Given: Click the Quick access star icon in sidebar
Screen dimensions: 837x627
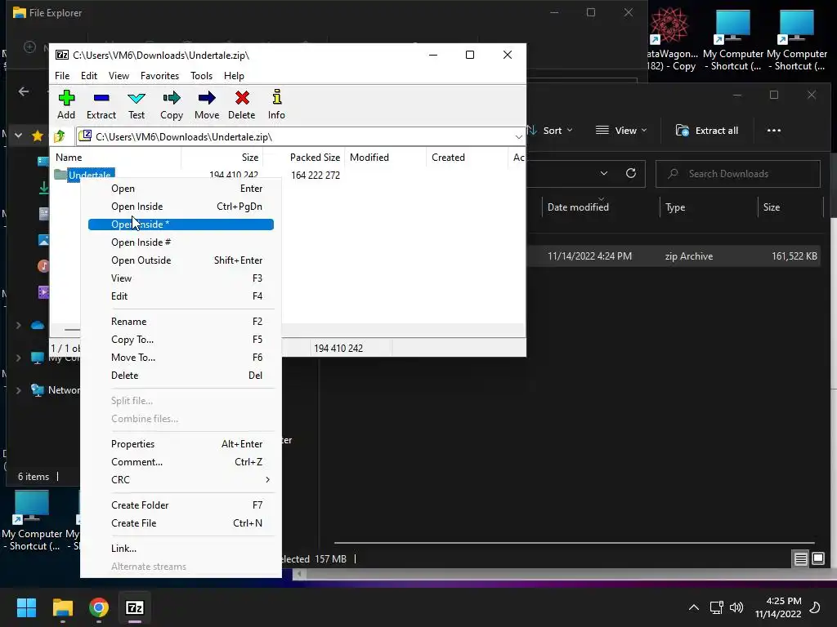Looking at the screenshot, I should [38, 136].
